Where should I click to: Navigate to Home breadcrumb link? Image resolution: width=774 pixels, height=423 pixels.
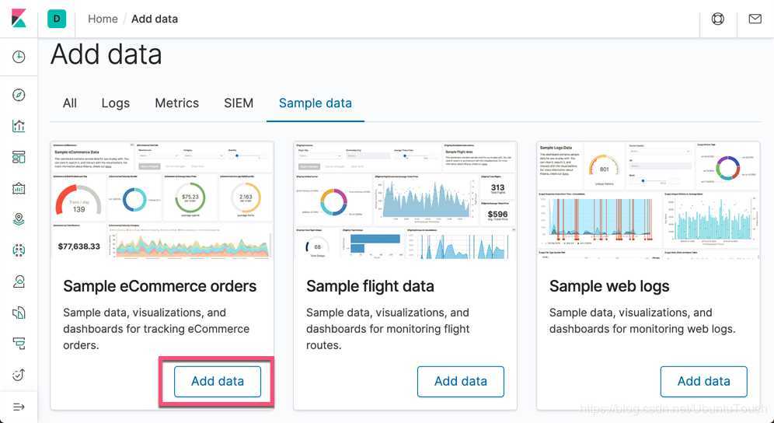point(103,19)
